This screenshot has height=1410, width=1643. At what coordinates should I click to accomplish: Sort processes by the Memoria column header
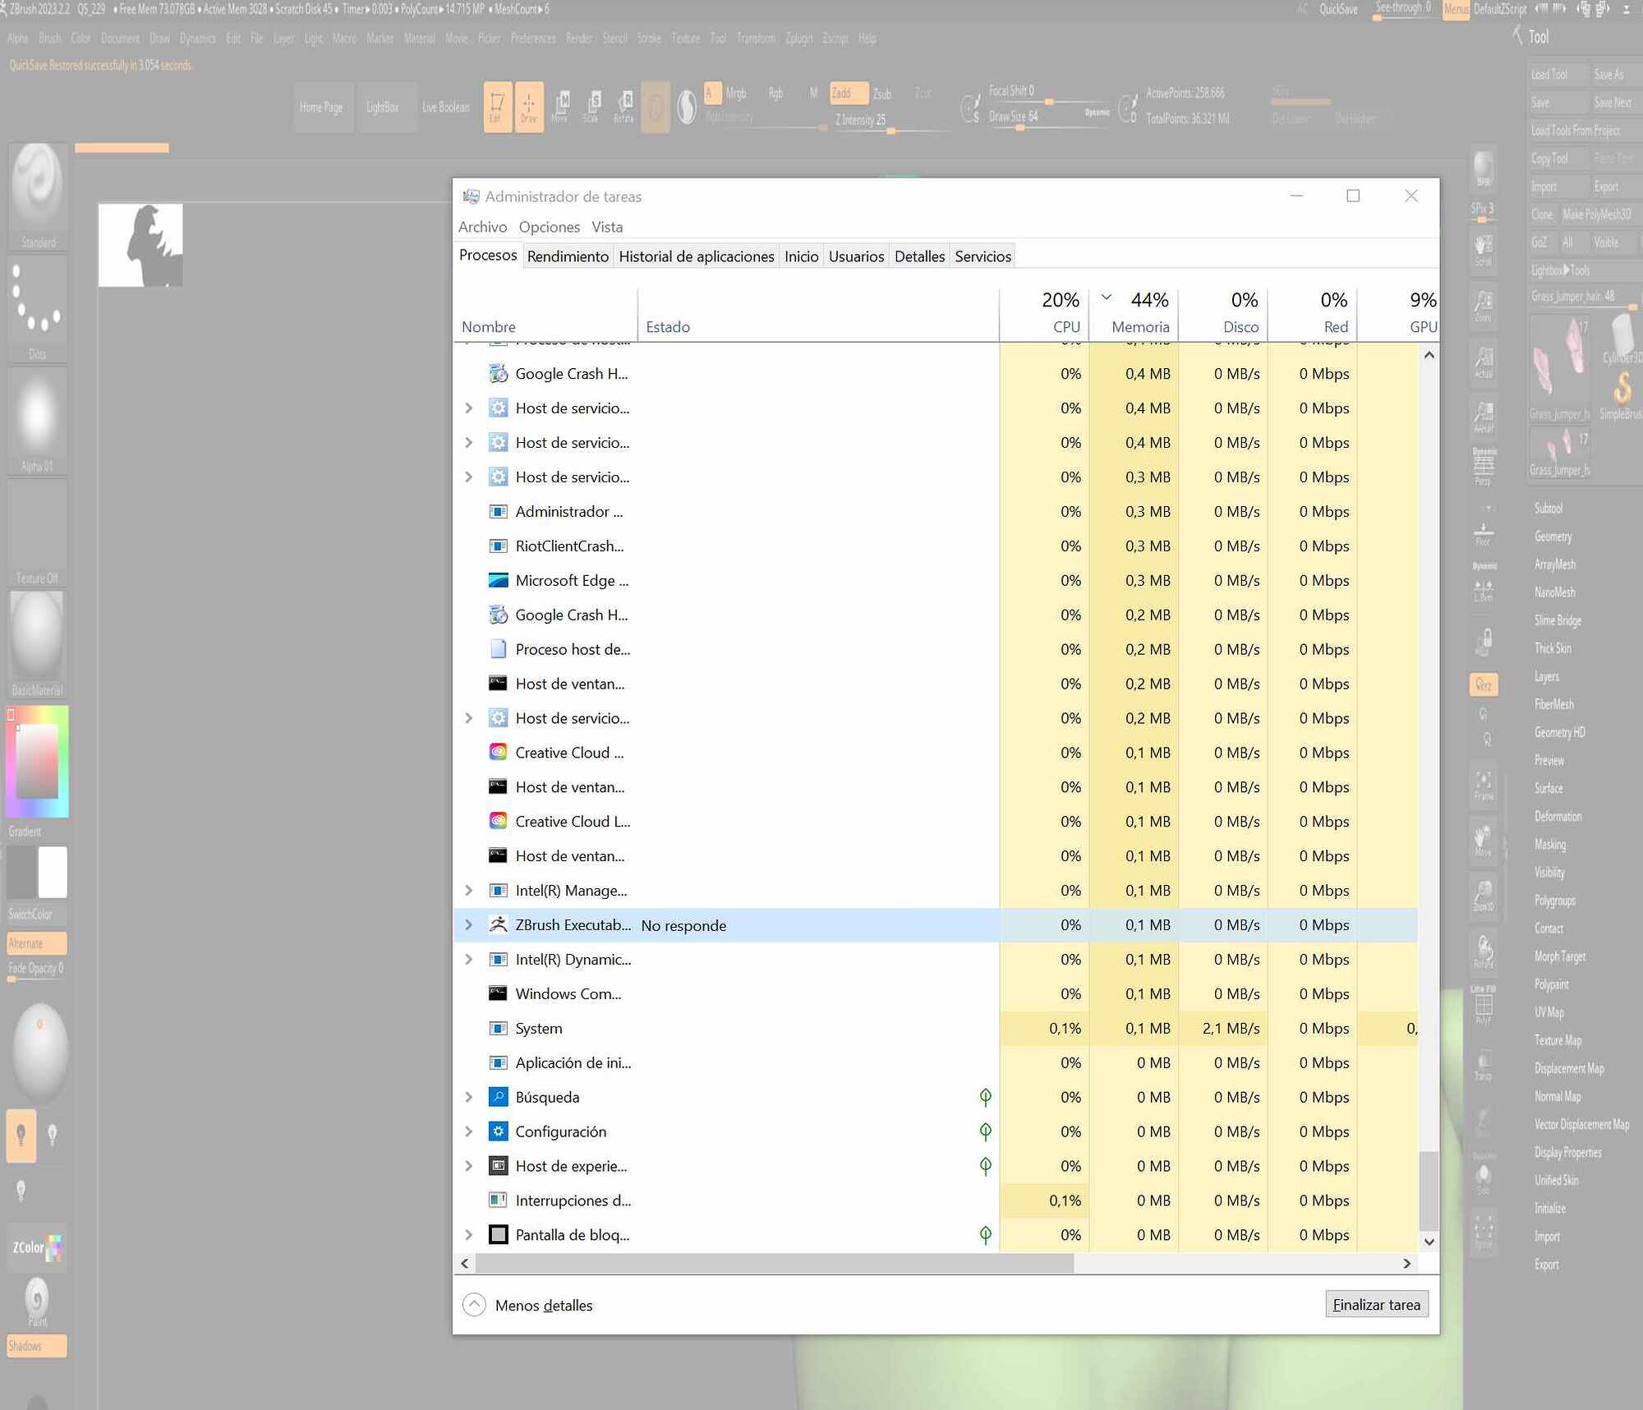(x=1139, y=326)
